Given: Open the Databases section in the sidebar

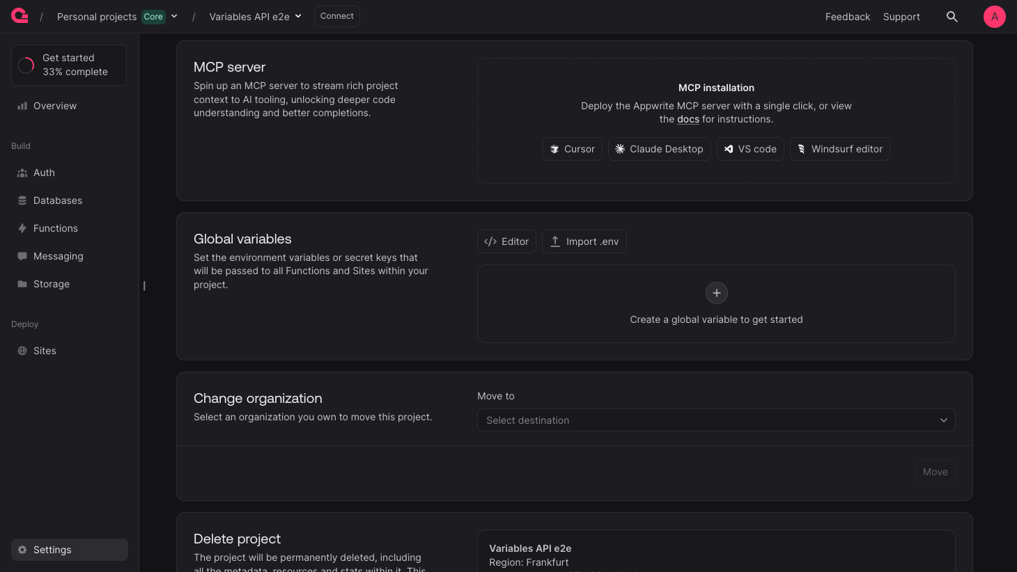Looking at the screenshot, I should coord(57,200).
